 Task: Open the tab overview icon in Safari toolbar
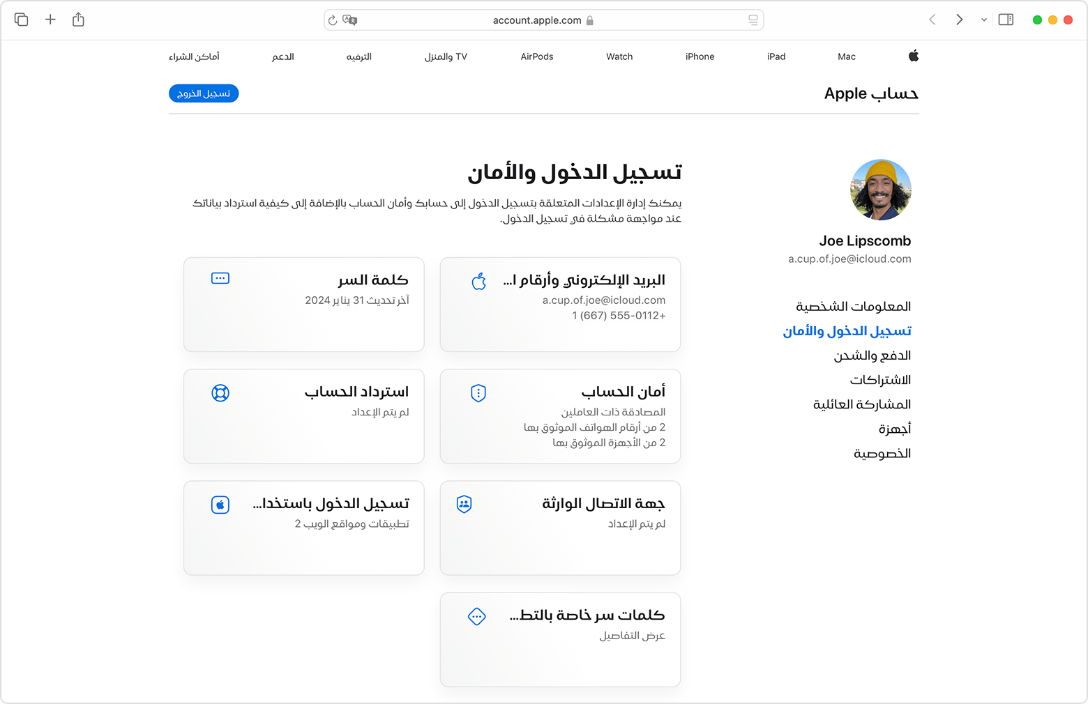click(x=22, y=20)
